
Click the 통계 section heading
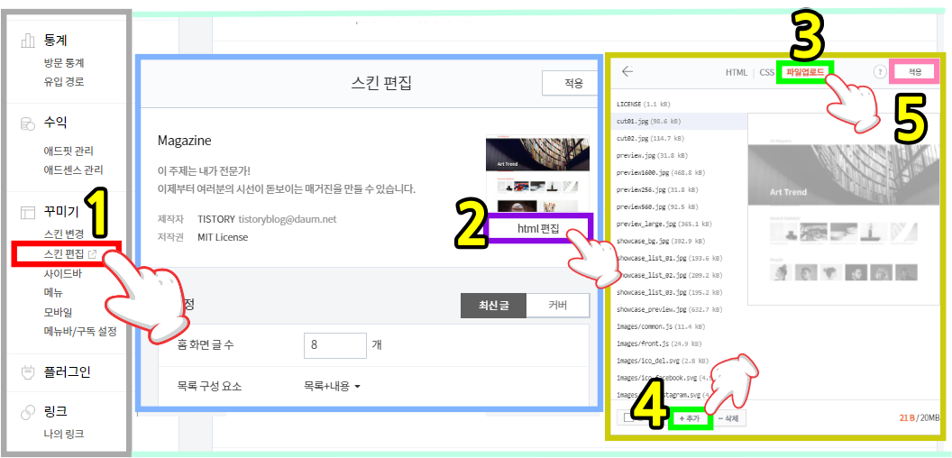(x=55, y=41)
